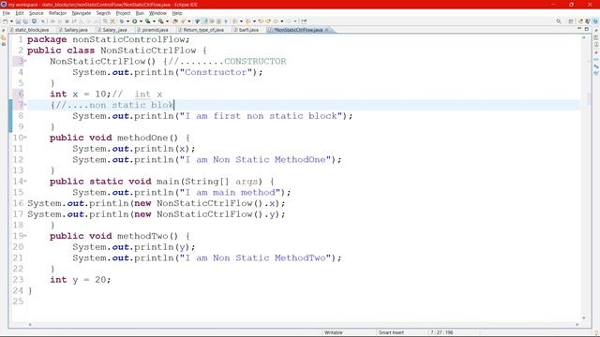Open the File menu
The height and width of the screenshot is (337, 600).
[7, 13]
